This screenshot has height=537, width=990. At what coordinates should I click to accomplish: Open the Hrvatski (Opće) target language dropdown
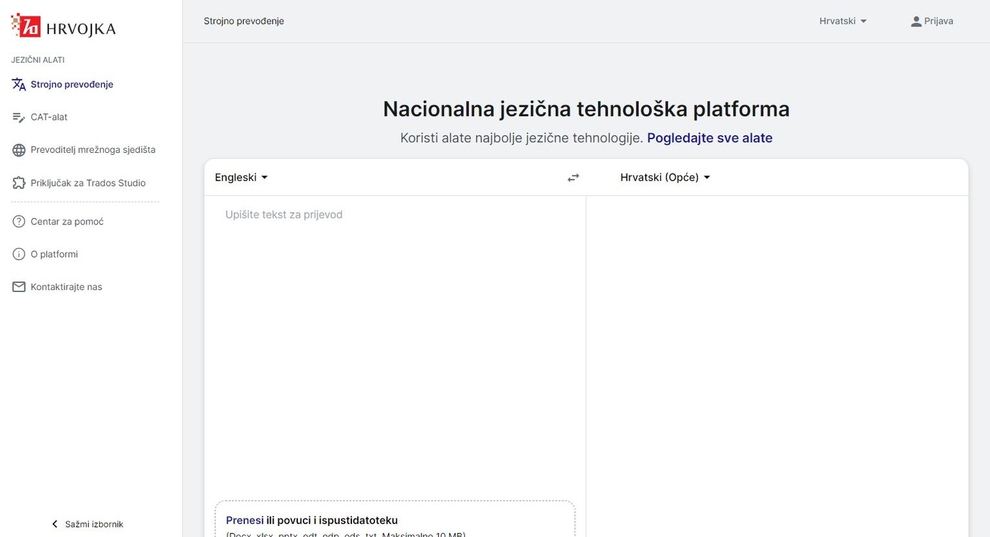[x=665, y=177]
